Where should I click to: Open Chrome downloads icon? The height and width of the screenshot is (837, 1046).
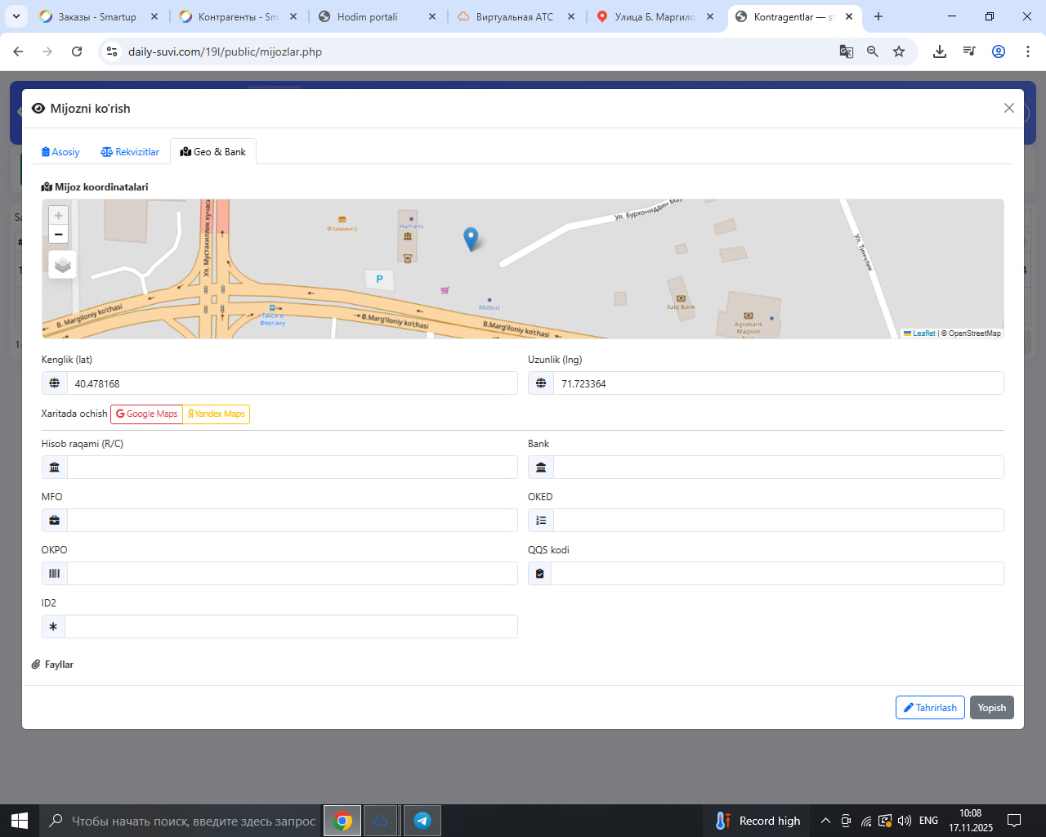tap(940, 51)
